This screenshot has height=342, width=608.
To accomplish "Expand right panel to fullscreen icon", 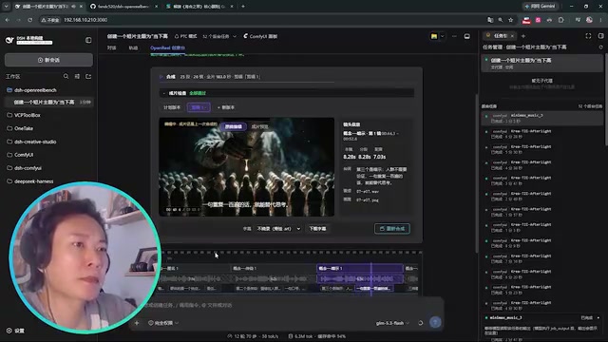I will [x=588, y=36].
